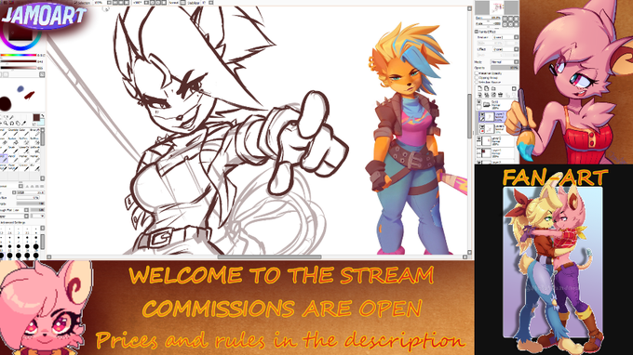Screen dimensions: 633x355
Task: Show hidden Layer1 via its visibility box
Action: [479, 151]
